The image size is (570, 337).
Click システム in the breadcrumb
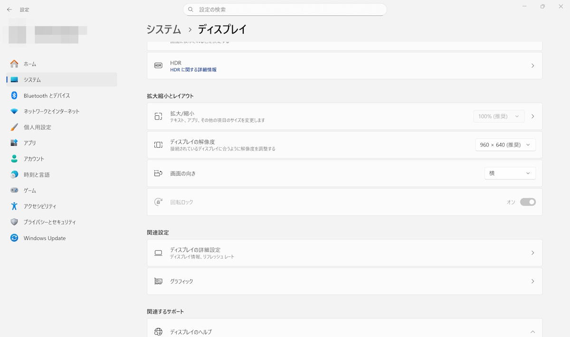point(164,29)
